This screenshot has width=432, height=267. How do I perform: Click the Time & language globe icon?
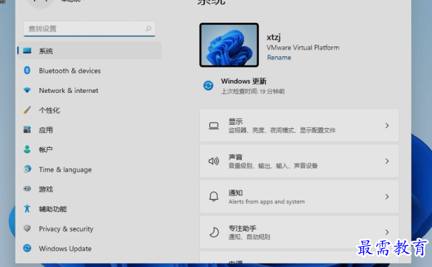tap(27, 169)
